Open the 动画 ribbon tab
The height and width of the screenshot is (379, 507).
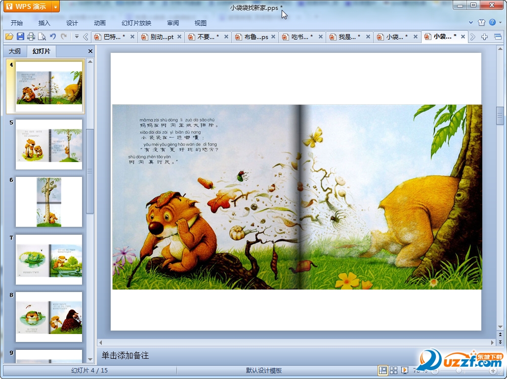tap(100, 23)
